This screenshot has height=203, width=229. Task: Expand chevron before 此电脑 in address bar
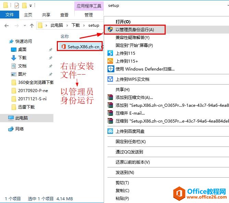click(x=46, y=26)
